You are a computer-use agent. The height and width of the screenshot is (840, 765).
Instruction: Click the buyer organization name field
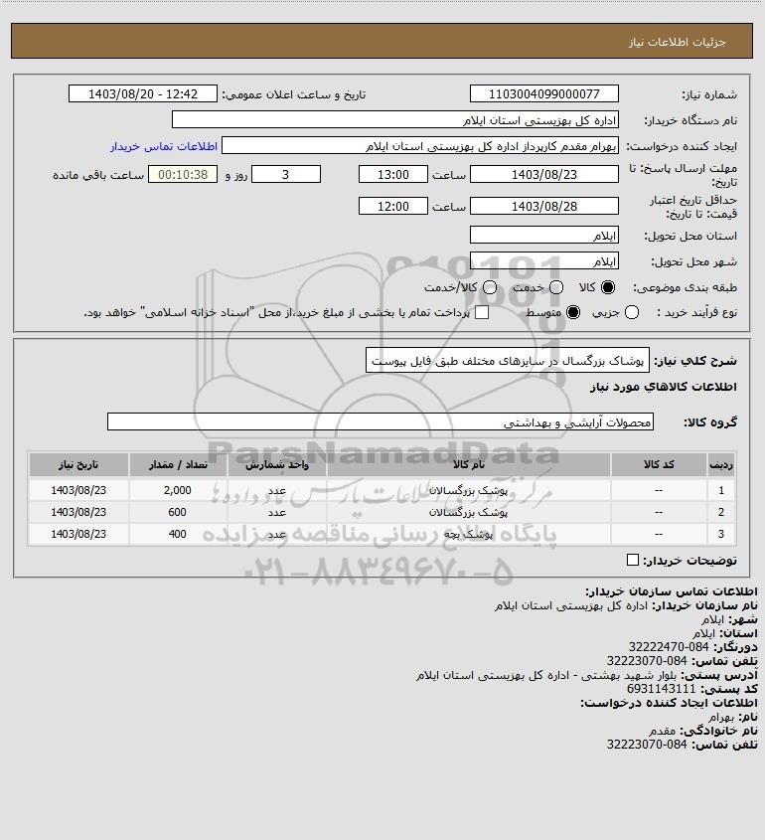[x=395, y=120]
